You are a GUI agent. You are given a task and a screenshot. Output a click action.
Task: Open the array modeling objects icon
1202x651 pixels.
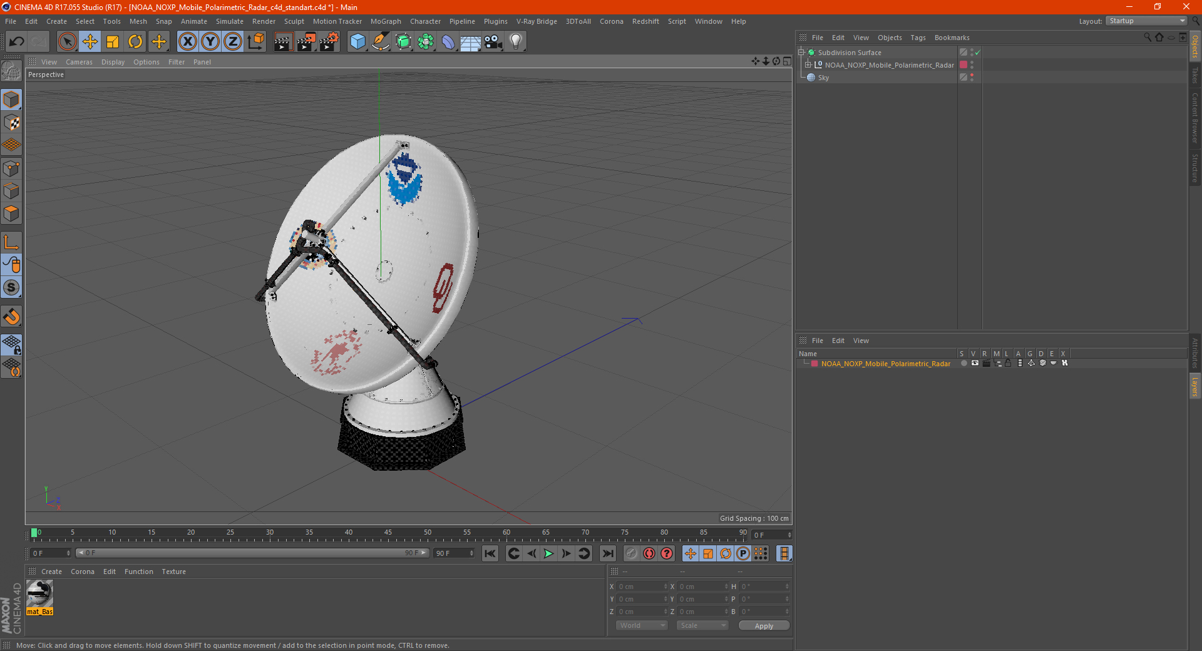coord(426,42)
